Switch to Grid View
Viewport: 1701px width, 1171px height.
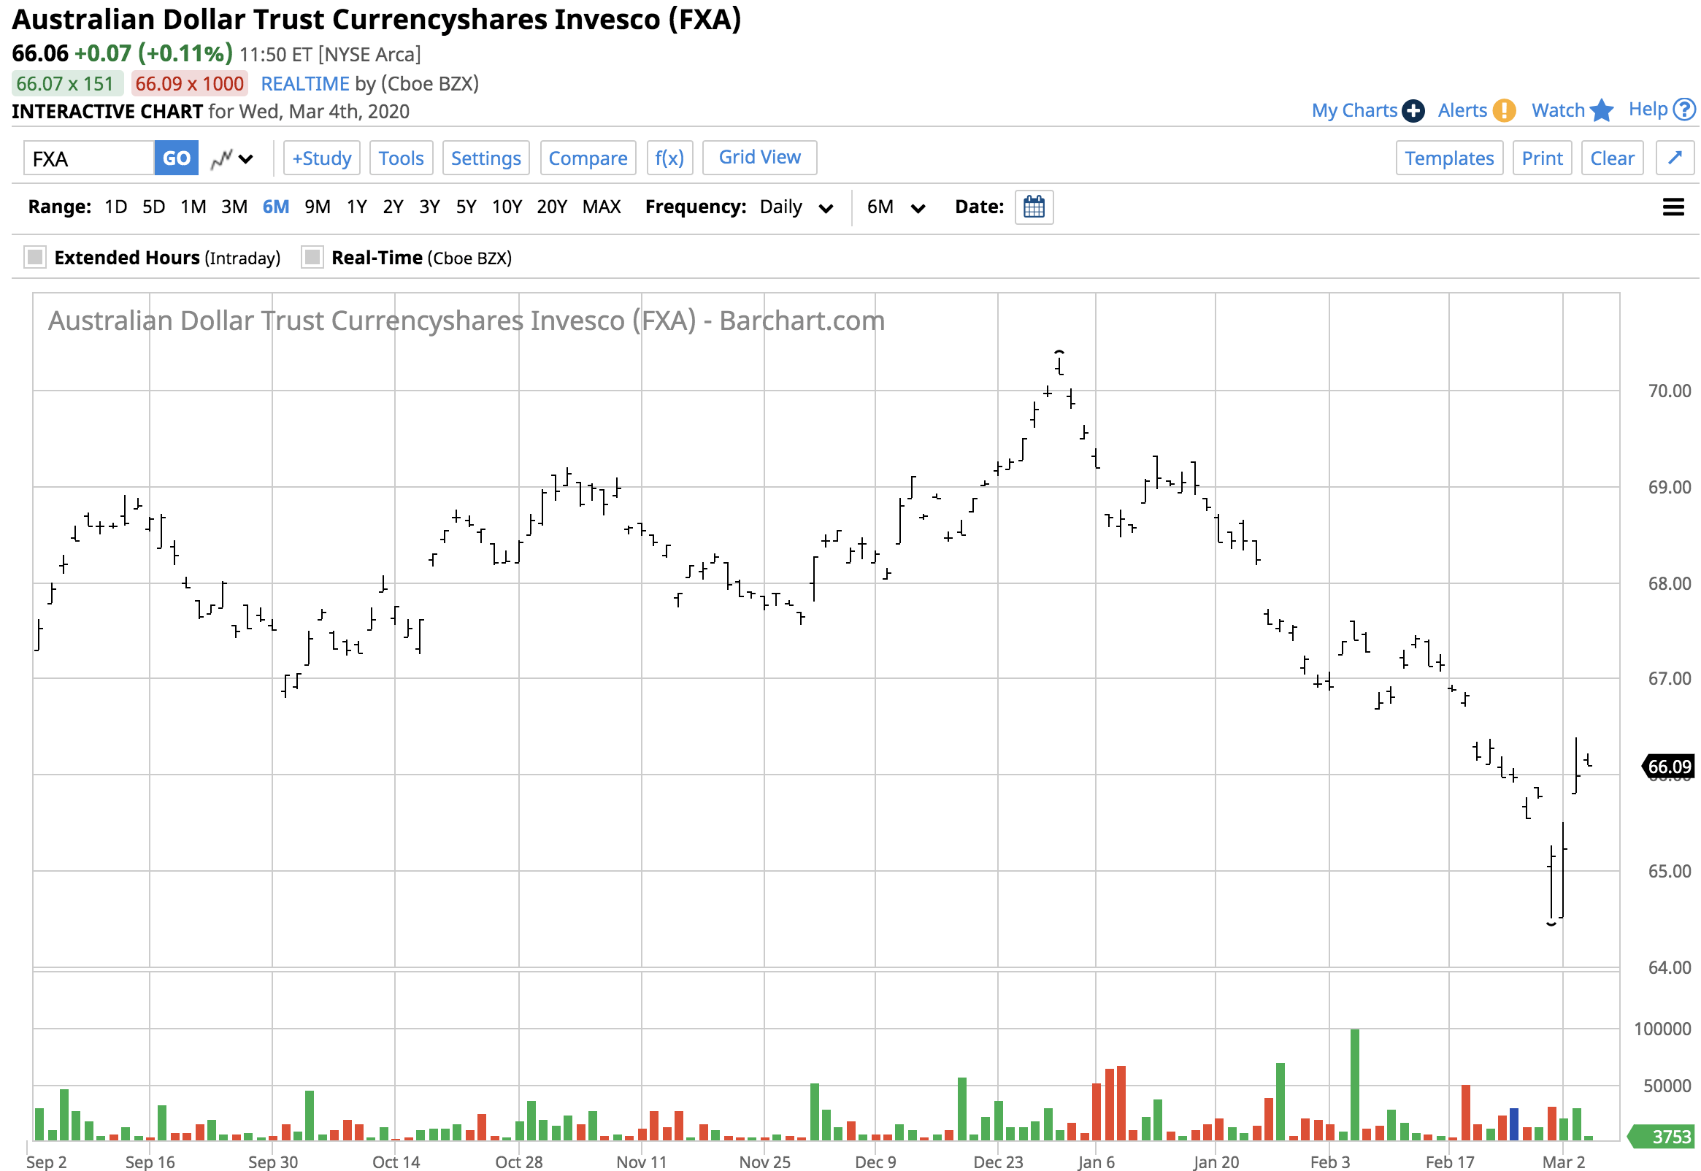tap(759, 158)
